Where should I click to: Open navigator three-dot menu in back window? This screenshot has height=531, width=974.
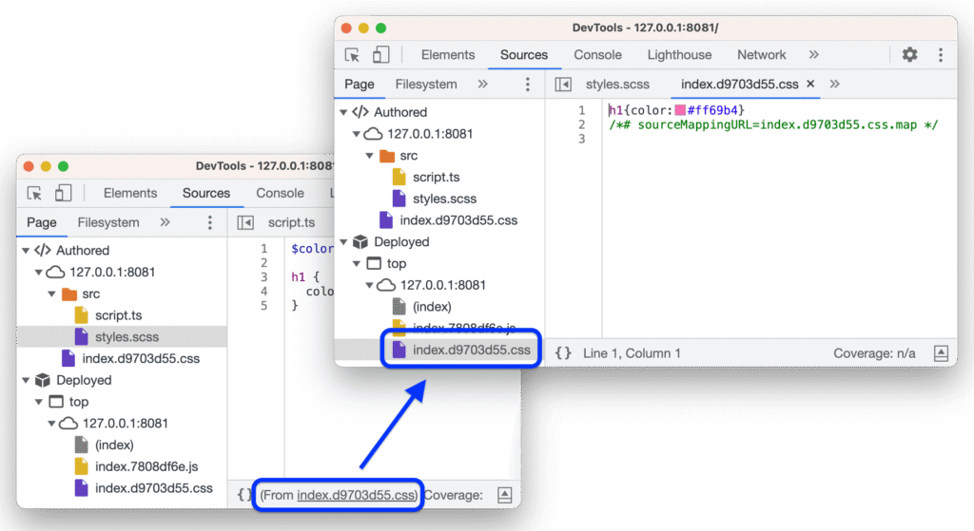210,222
